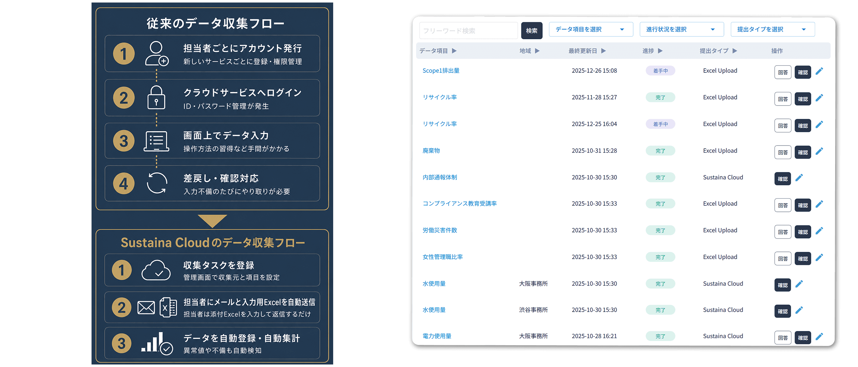Click the Excel file icon
Image resolution: width=858 pixels, height=367 pixels.
[x=168, y=307]
